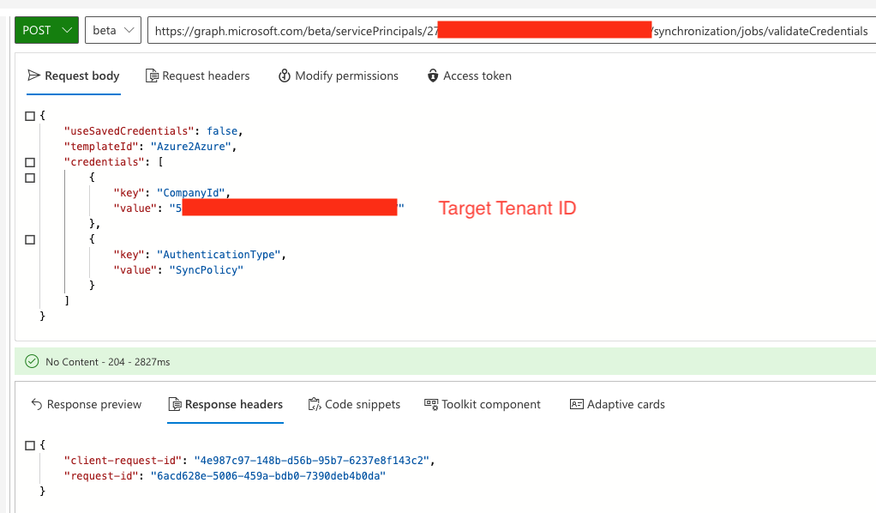Collapse the response headers JSON root

click(x=31, y=445)
